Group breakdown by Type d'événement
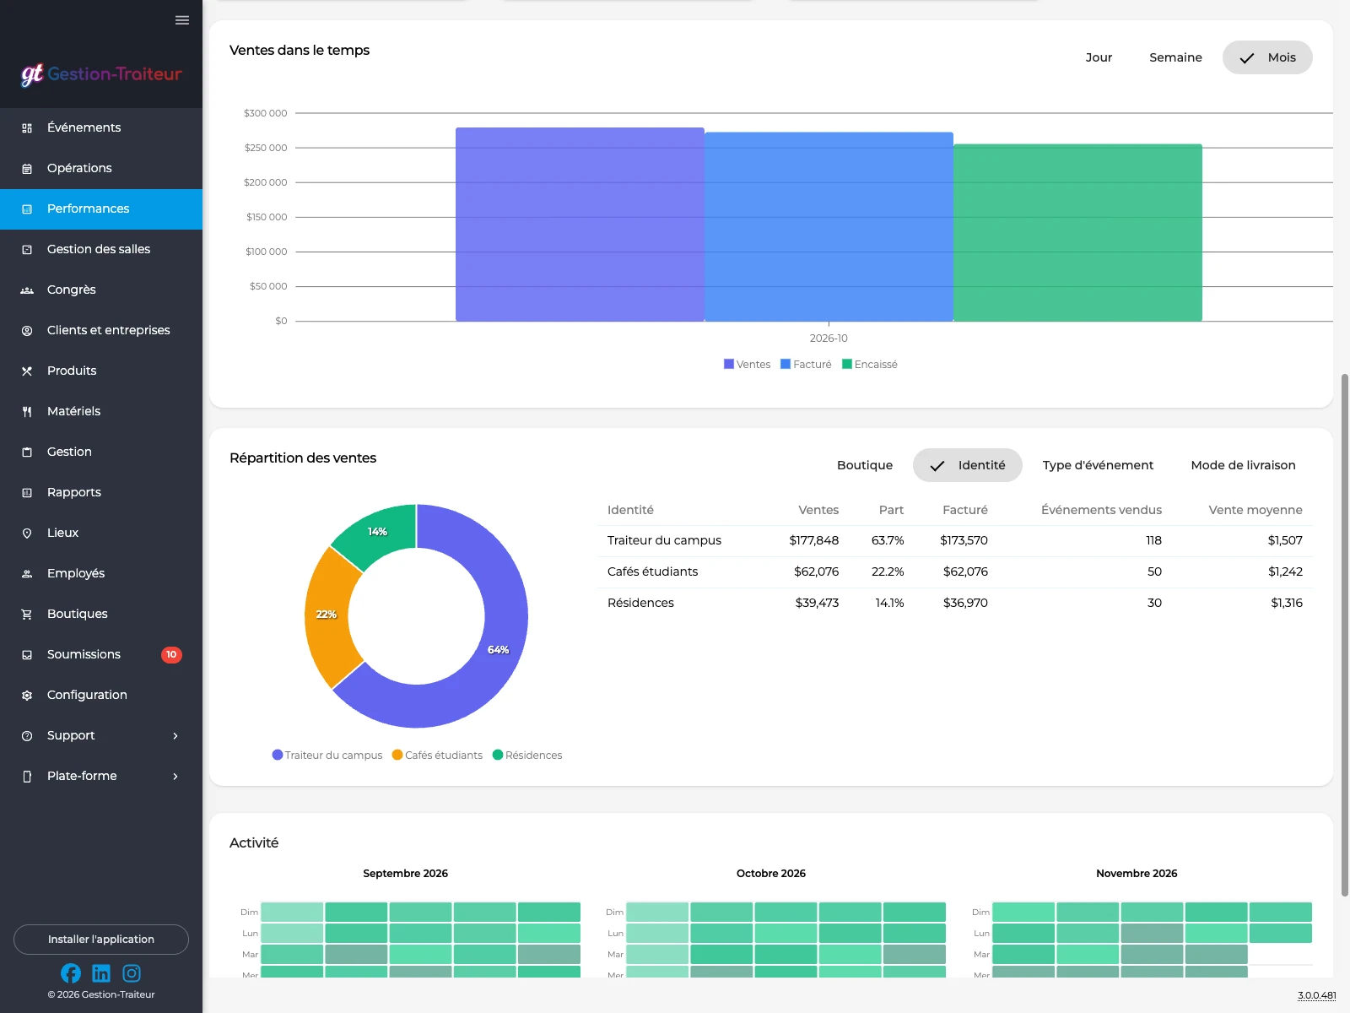The width and height of the screenshot is (1350, 1013). [1098, 465]
